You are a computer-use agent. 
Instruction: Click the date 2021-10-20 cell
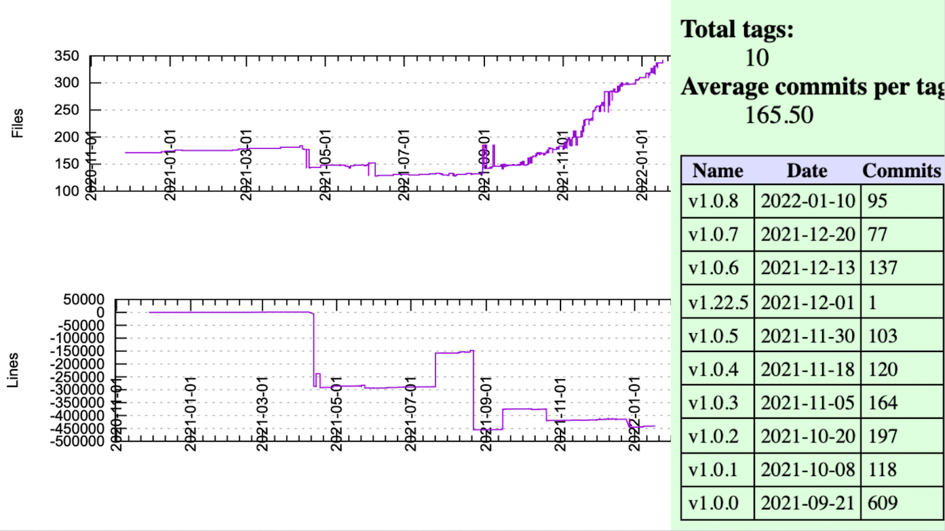tap(807, 436)
